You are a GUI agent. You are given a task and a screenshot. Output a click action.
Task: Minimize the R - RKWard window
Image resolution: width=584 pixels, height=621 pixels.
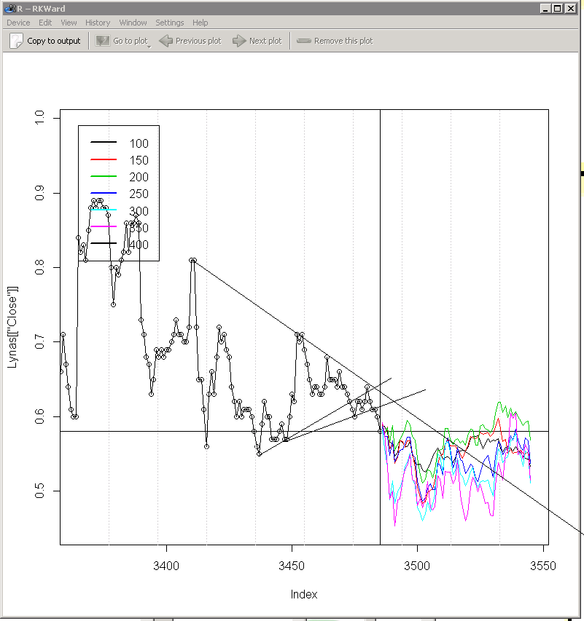click(545, 8)
